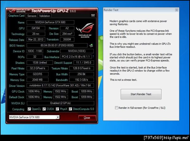
Task: Click the BIOS save chip icon
Action: 91,45
